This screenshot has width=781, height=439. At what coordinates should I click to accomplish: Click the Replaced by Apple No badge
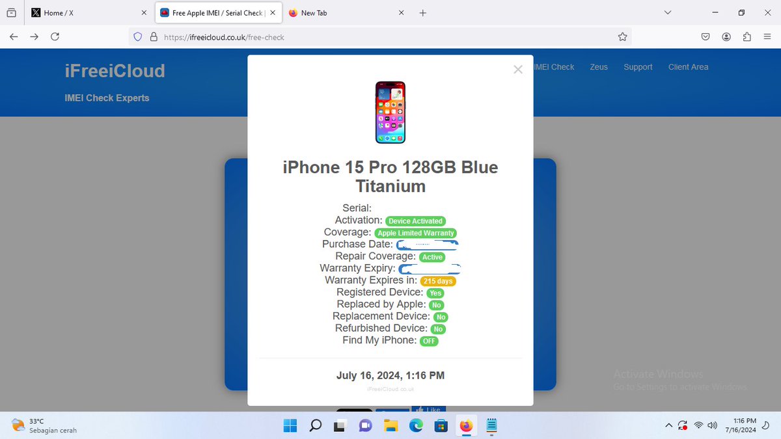coord(436,305)
